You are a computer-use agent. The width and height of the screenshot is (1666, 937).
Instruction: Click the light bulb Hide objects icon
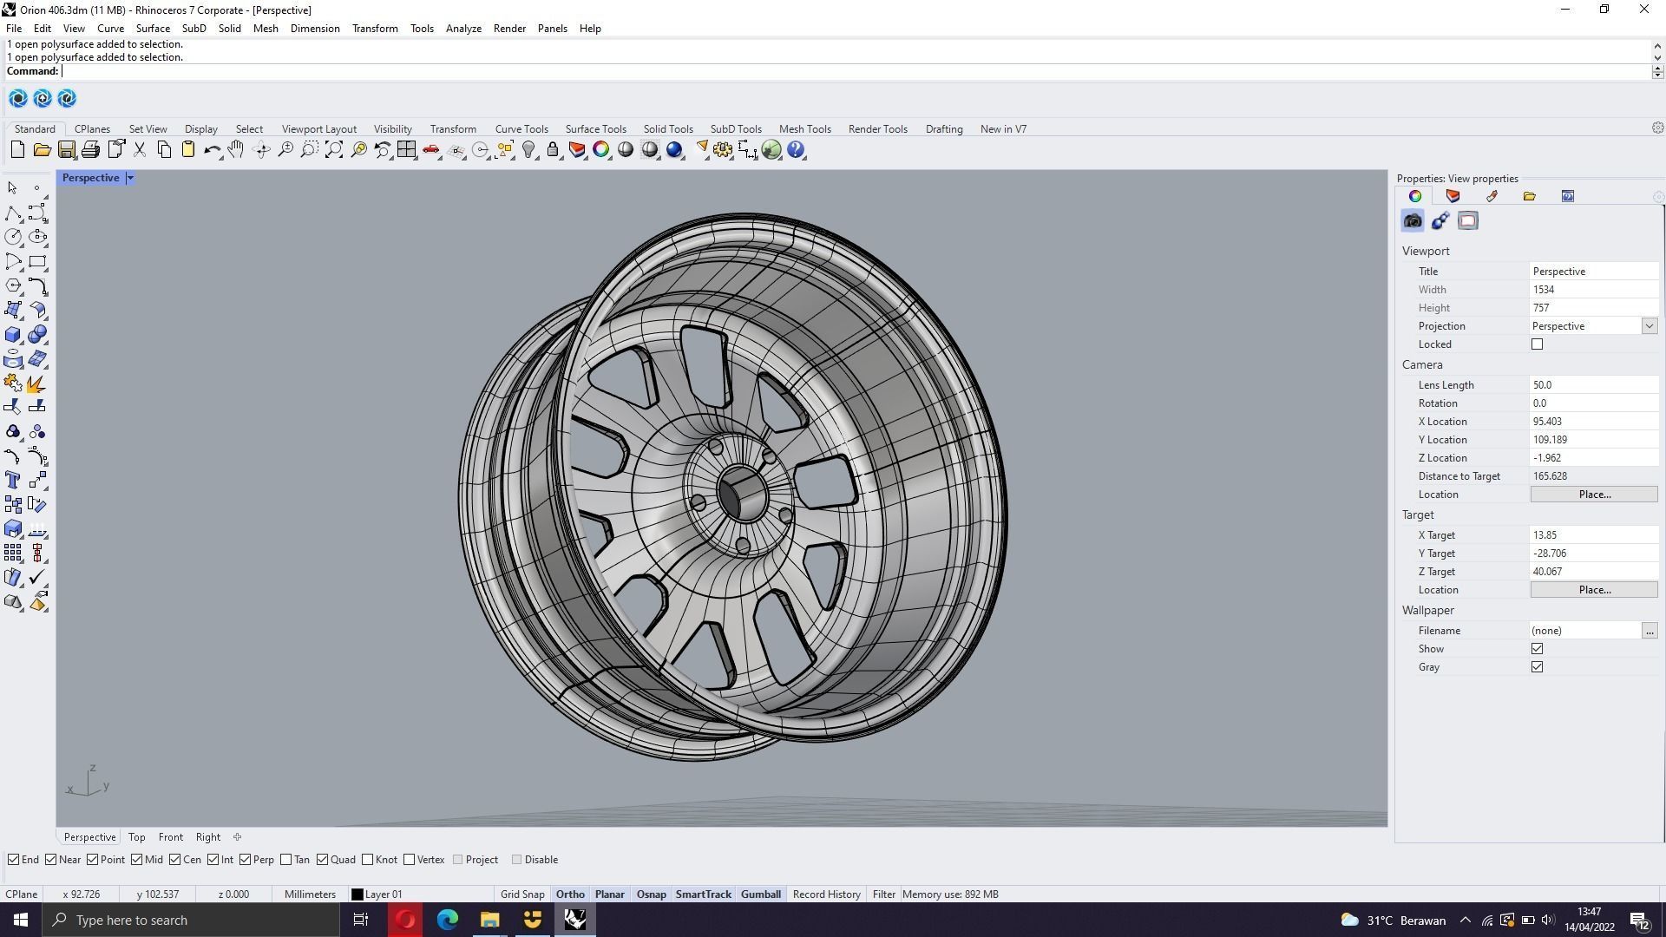(x=528, y=150)
